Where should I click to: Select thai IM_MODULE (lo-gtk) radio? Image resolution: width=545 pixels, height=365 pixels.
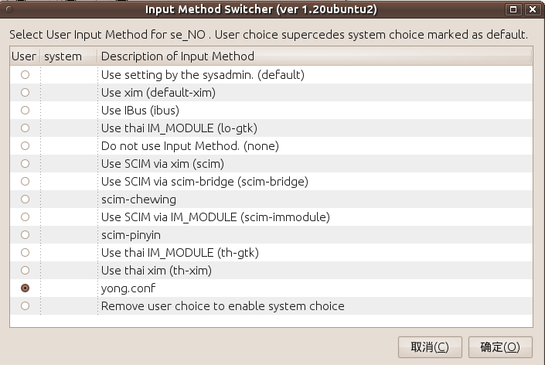coord(25,128)
